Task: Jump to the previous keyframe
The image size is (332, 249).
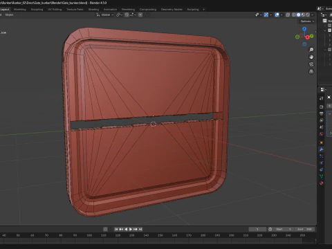Action: pyautogui.click(x=121, y=229)
